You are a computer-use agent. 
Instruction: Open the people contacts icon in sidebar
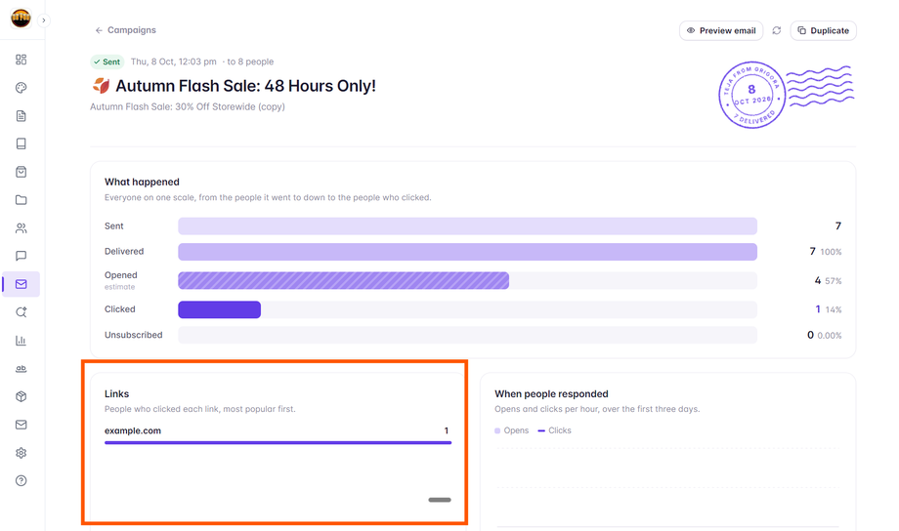[x=21, y=228]
